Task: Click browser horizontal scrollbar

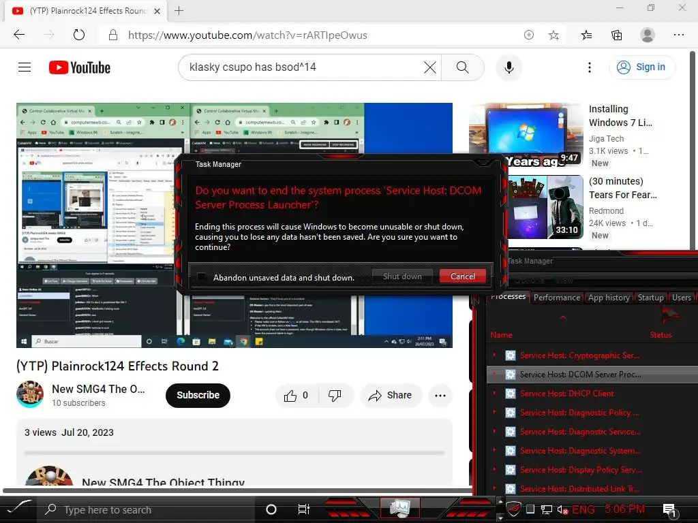Action: (237, 491)
